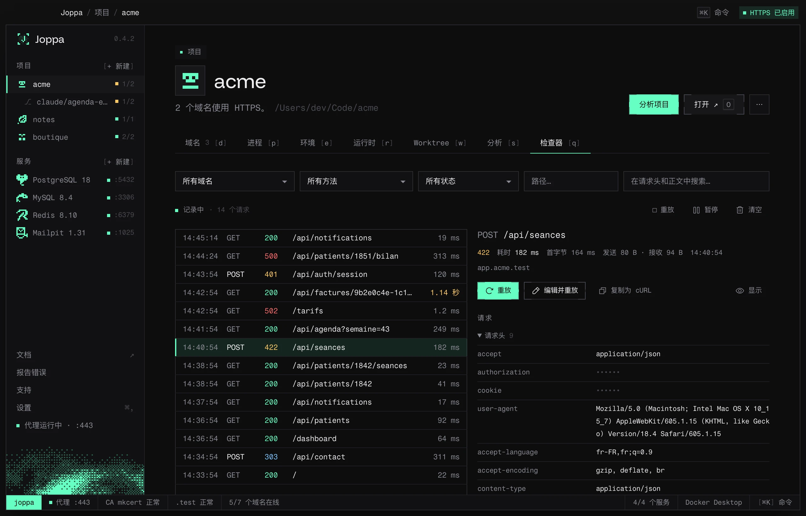
Task: Click the 在请求头和正文中搜索… field
Action: tap(696, 181)
